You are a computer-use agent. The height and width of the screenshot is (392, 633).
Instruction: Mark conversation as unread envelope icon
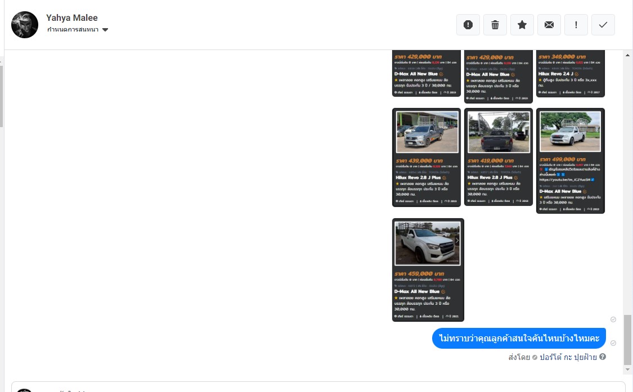click(x=549, y=25)
